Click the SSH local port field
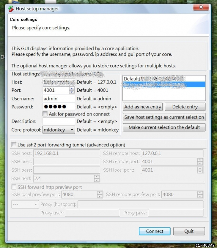The height and width of the screenshot is (248, 217). click(x=169, y=170)
